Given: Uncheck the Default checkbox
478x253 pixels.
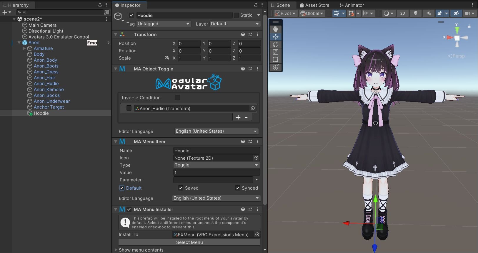Looking at the screenshot, I should (122, 188).
